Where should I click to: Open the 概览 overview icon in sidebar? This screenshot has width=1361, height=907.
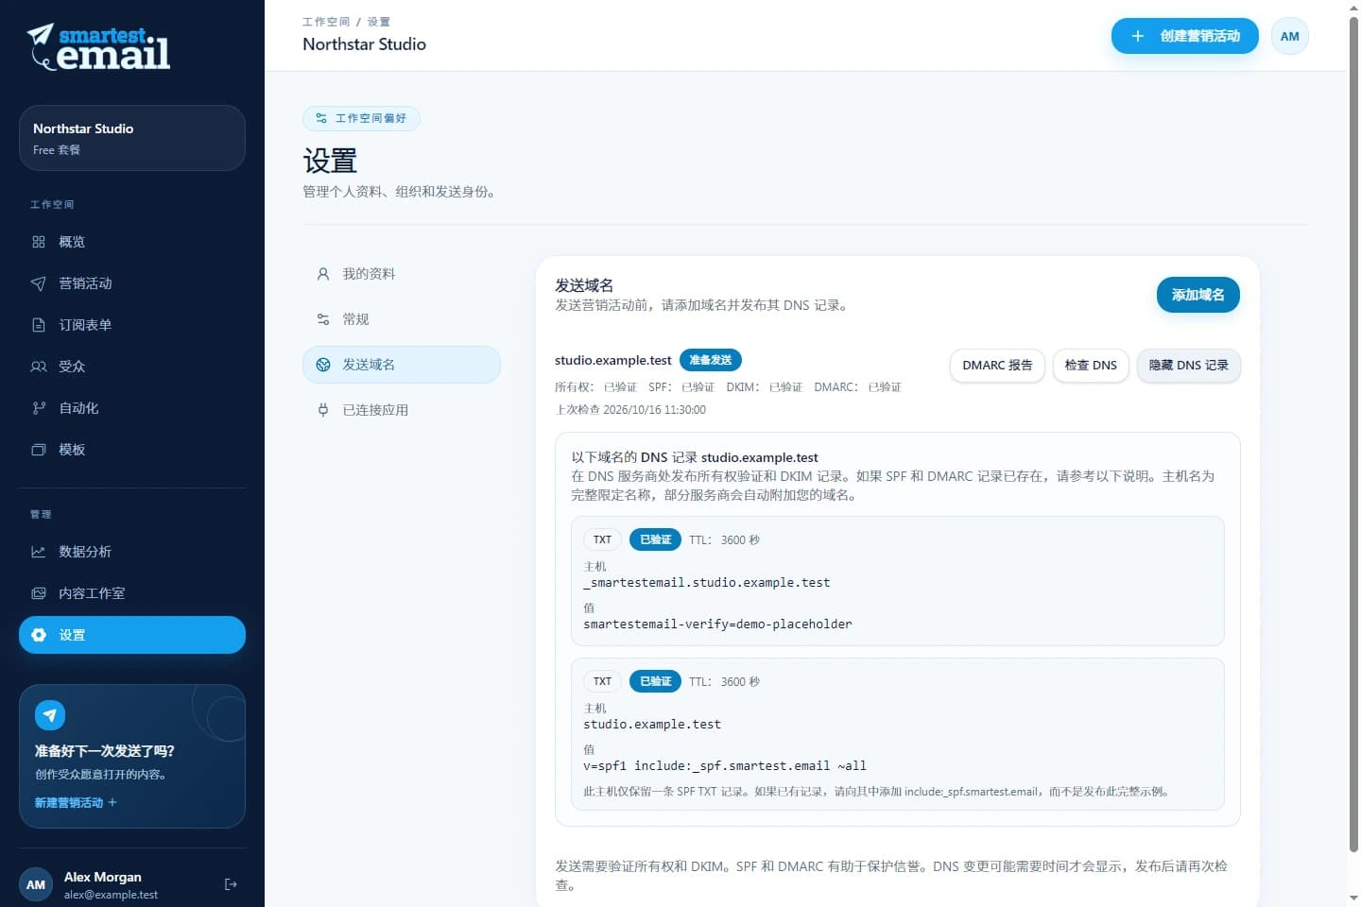[39, 242]
